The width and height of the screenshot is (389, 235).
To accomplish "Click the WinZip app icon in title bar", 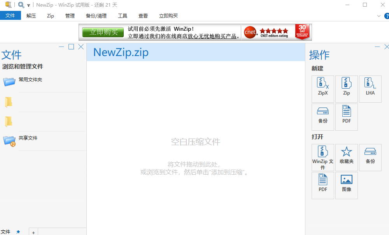I will (x=8, y=5).
